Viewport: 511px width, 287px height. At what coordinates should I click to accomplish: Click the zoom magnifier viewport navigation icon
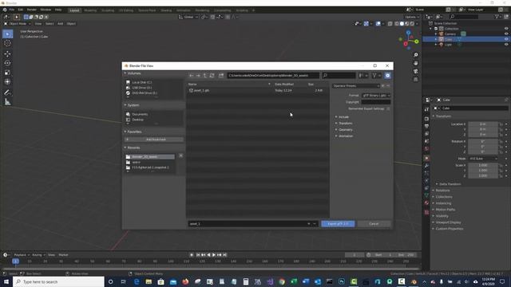click(416, 55)
